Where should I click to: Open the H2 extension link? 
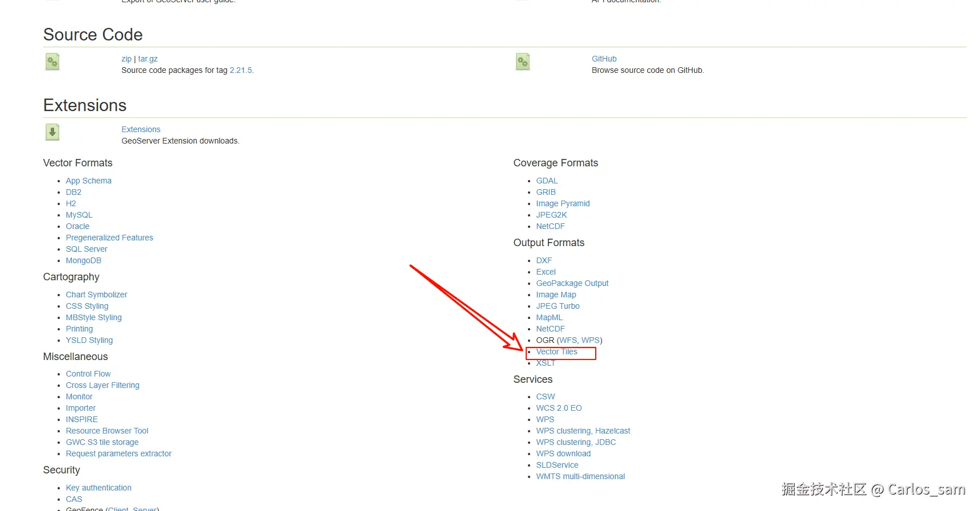click(x=71, y=203)
